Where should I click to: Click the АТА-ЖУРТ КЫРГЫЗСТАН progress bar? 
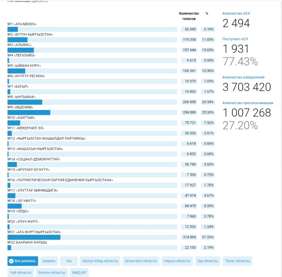(92, 237)
